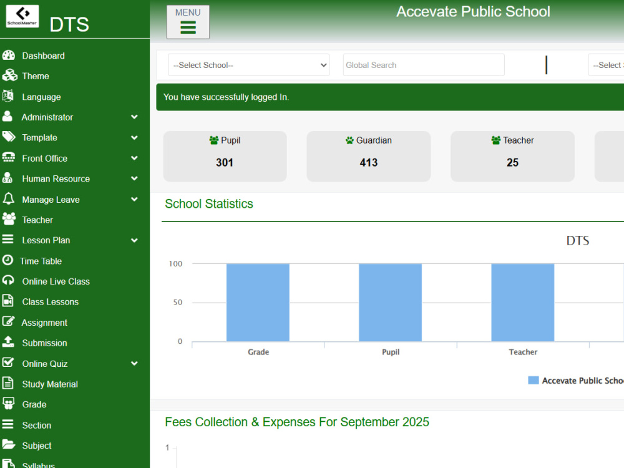The height and width of the screenshot is (468, 624).
Task: Click the Pupil bar in chart
Action: click(x=391, y=303)
